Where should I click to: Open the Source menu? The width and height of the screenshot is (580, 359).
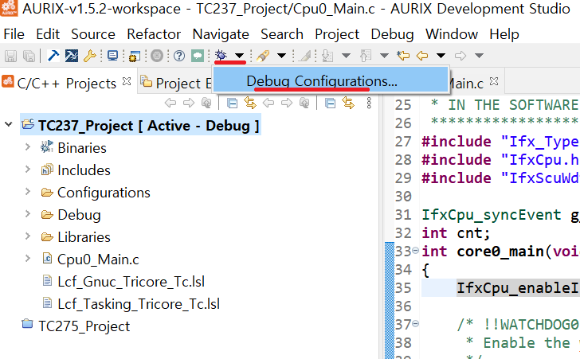point(93,34)
